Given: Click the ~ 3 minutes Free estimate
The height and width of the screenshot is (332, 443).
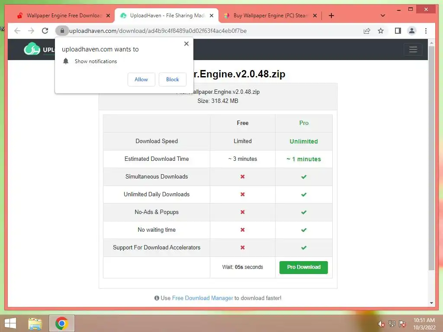Looking at the screenshot, I should (x=243, y=159).
